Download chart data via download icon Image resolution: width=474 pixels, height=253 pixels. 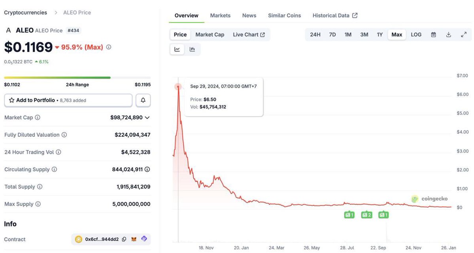pyautogui.click(x=449, y=35)
